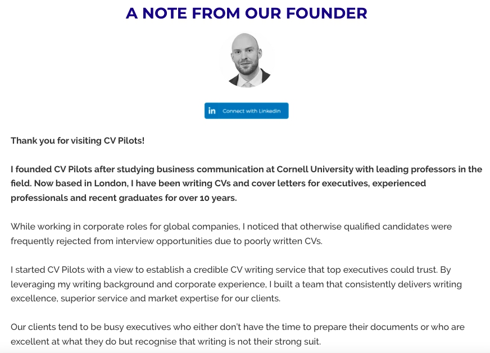Click 'Thank you for visiting CV Pilots!' line
Image resolution: width=490 pixels, height=353 pixels.
[78, 141]
